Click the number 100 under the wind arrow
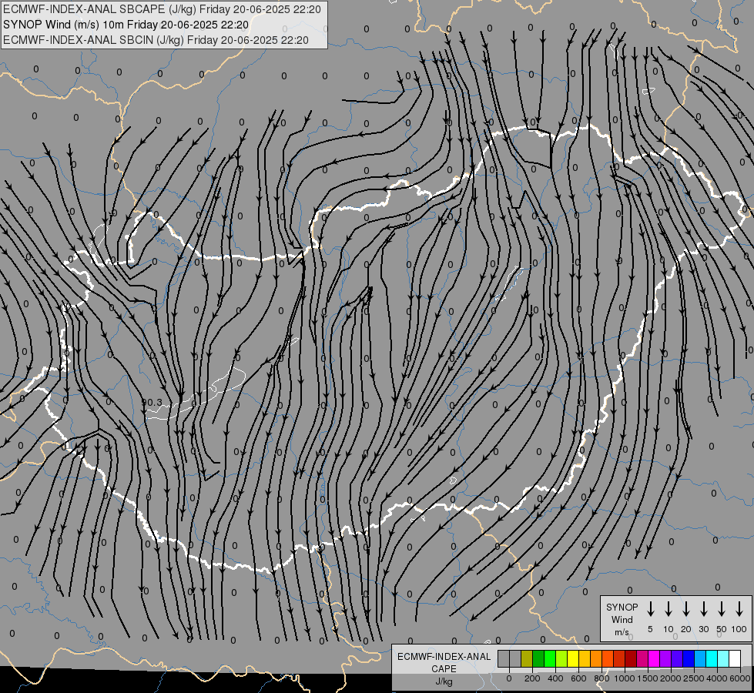This screenshot has height=693, width=754. pos(739,629)
